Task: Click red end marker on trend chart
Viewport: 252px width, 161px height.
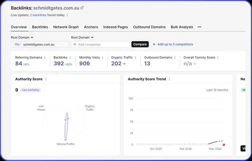Action: [224, 145]
